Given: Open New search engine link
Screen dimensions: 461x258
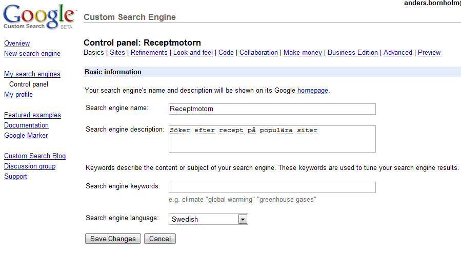Looking at the screenshot, I should tap(32, 54).
